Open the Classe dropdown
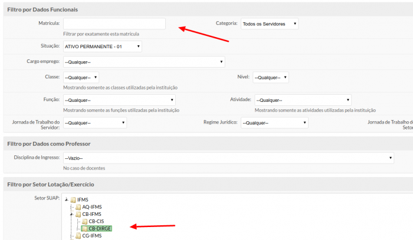413x240 pixels. [81, 78]
